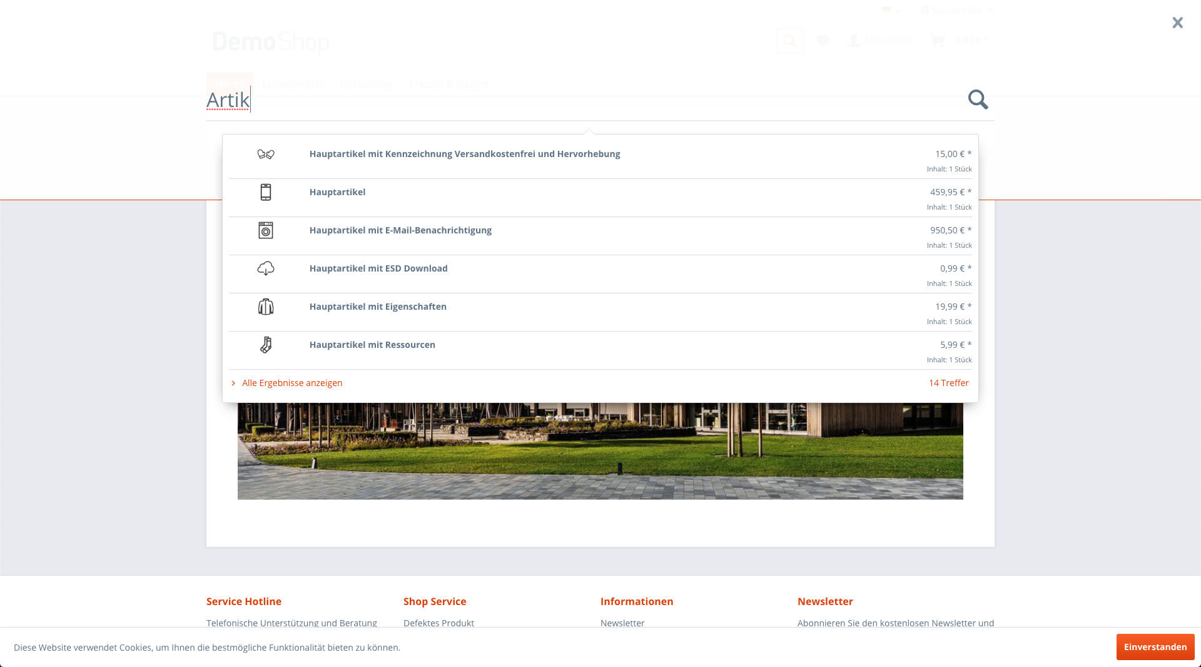Click the 14 Treffer count
The height and width of the screenshot is (667, 1201).
pyautogui.click(x=949, y=383)
